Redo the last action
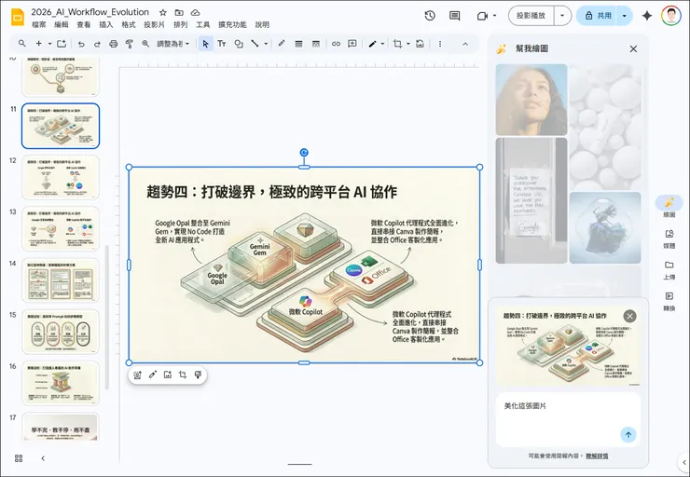 (x=97, y=44)
